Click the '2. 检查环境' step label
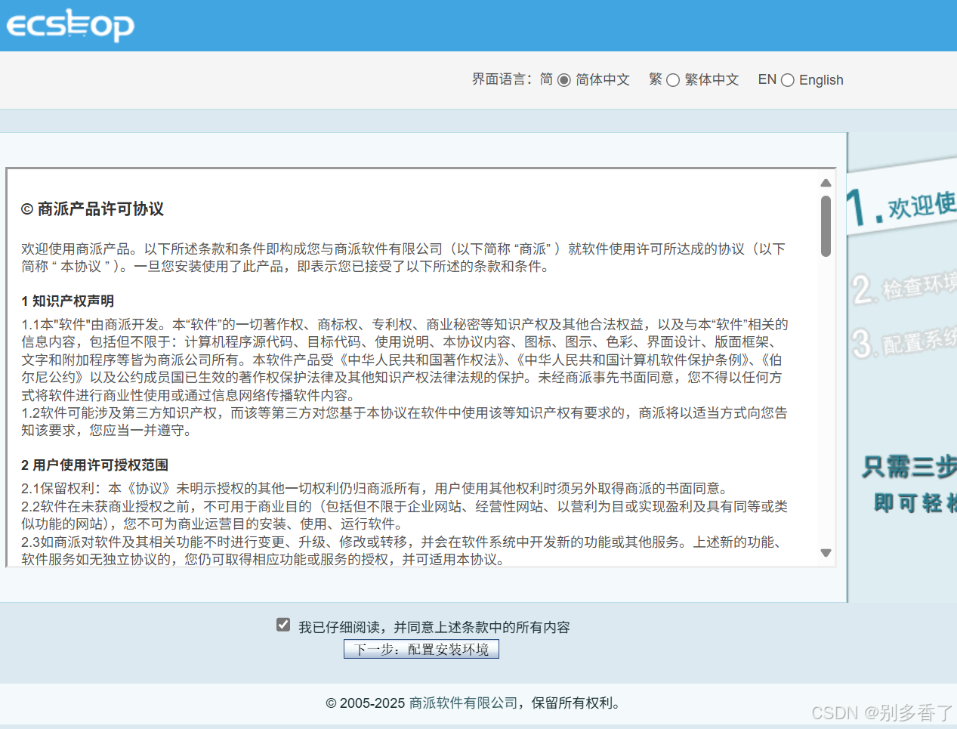Screen dimensions: 957x729 click(x=904, y=286)
